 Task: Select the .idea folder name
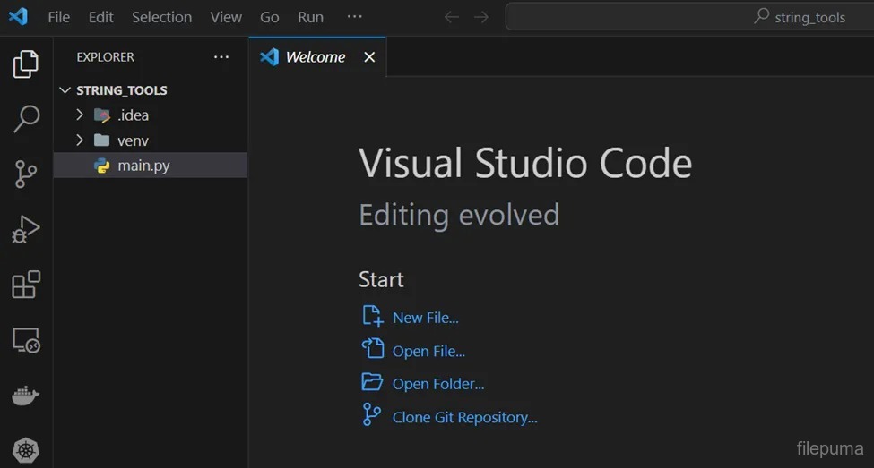point(134,115)
